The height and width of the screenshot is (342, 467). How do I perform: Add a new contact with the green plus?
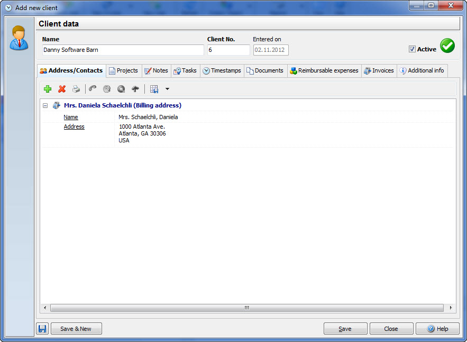pos(48,89)
